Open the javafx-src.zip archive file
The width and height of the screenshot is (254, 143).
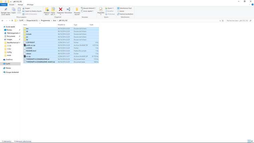tap(31, 45)
